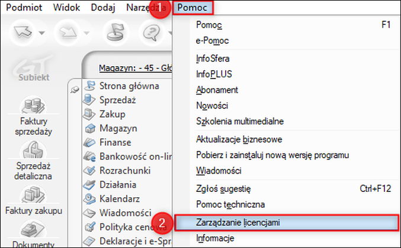Screen dimensions: 401x248
Task: Expand the back arrow dropdown
Action: (41, 33)
